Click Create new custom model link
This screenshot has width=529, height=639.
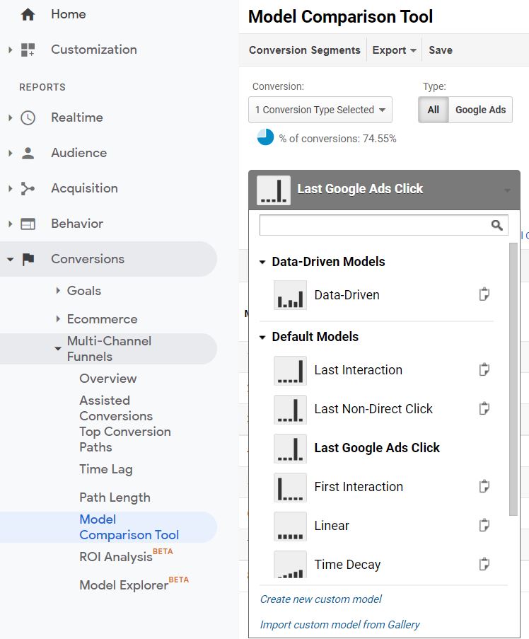(x=320, y=599)
